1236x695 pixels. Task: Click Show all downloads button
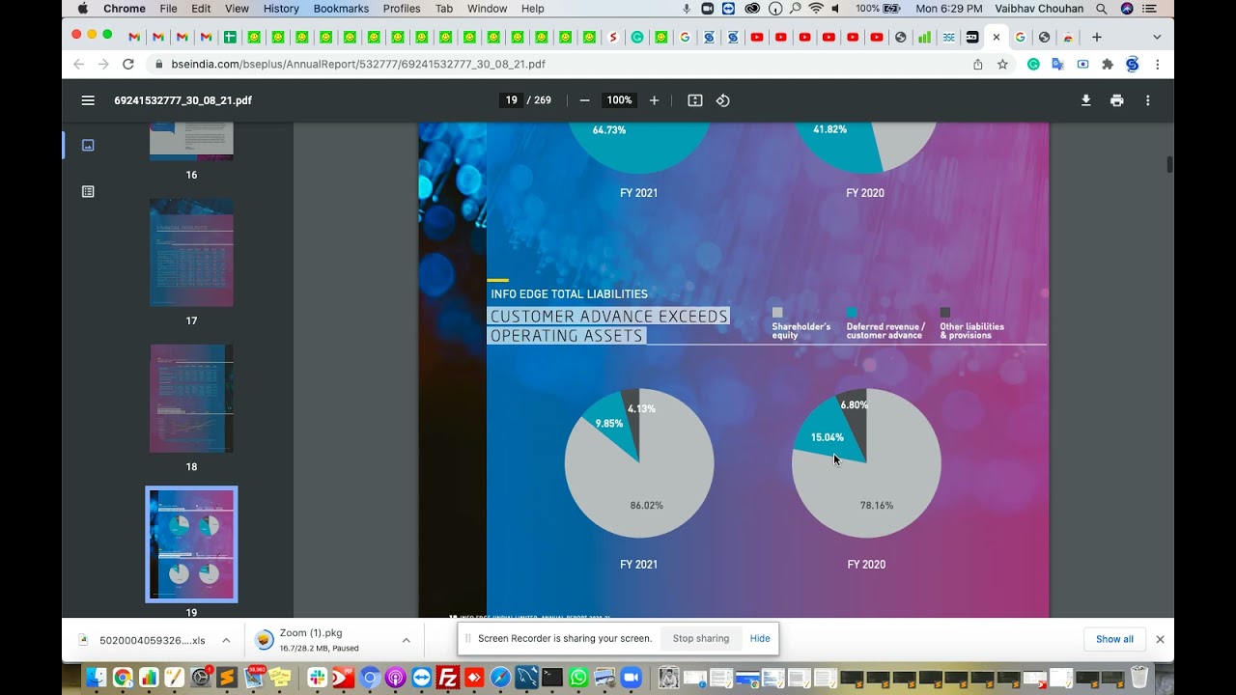[1114, 639]
